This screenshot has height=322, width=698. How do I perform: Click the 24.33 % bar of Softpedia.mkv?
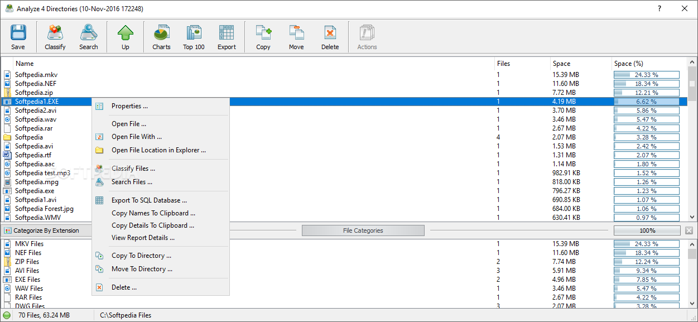647,75
